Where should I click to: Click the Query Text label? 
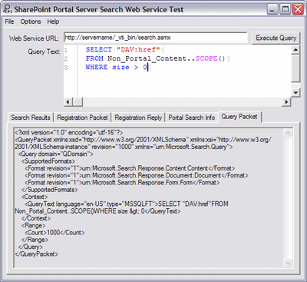click(44, 51)
